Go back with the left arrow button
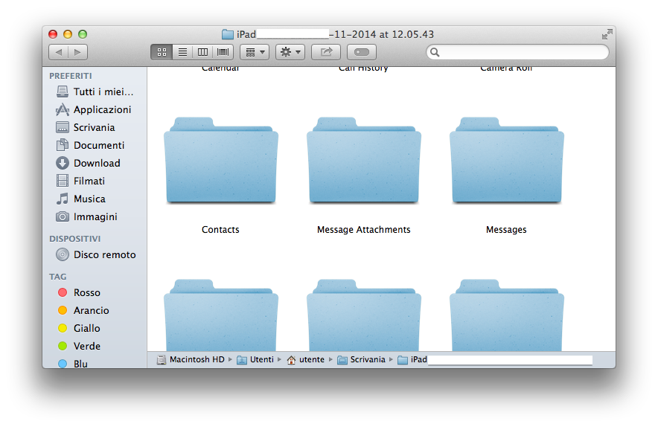This screenshot has width=658, height=427. [x=58, y=52]
